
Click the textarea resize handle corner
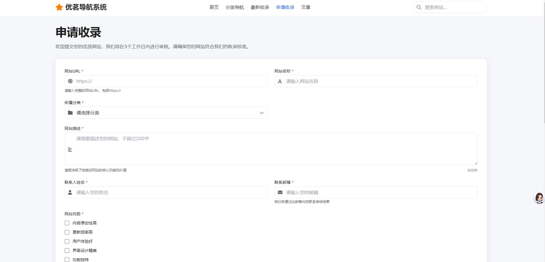(x=476, y=163)
